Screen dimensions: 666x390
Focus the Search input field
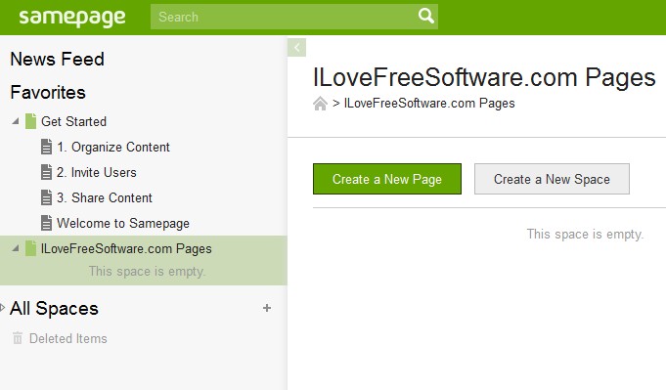(x=294, y=17)
